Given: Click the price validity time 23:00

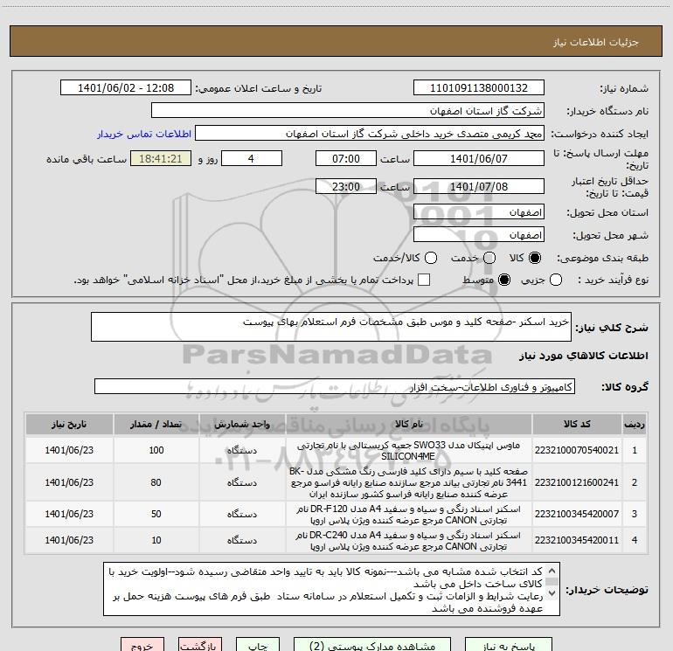Looking at the screenshot, I should click(346, 186).
